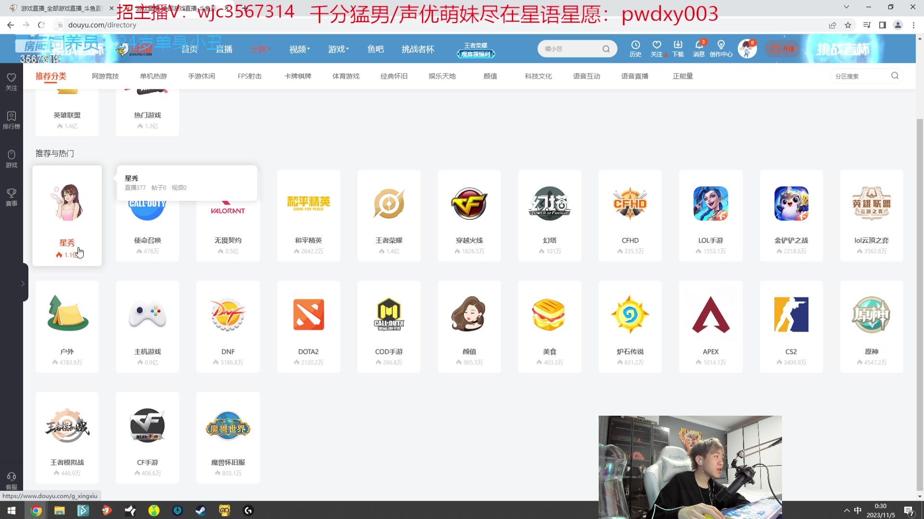Open the LOL手游 category
The image size is (924, 519).
pos(711,216)
